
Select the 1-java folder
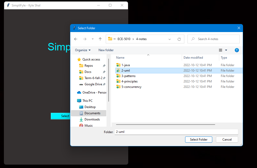point(126,65)
